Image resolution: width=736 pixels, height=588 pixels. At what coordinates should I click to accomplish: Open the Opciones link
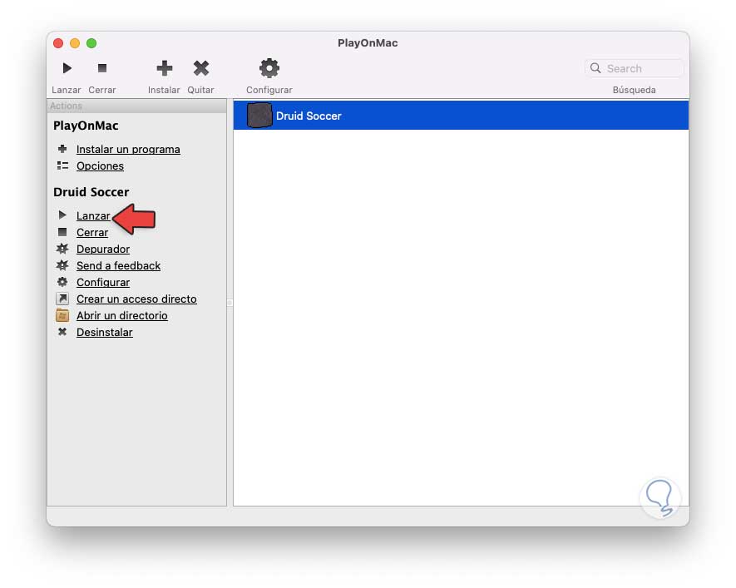coord(100,166)
